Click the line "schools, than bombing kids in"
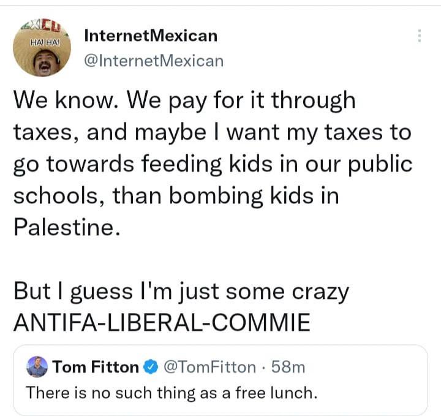Viewport: 441px width, 416px height. tap(176, 195)
